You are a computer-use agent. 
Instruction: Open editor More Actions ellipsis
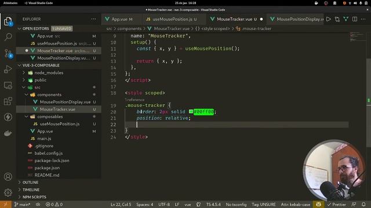pos(363,19)
